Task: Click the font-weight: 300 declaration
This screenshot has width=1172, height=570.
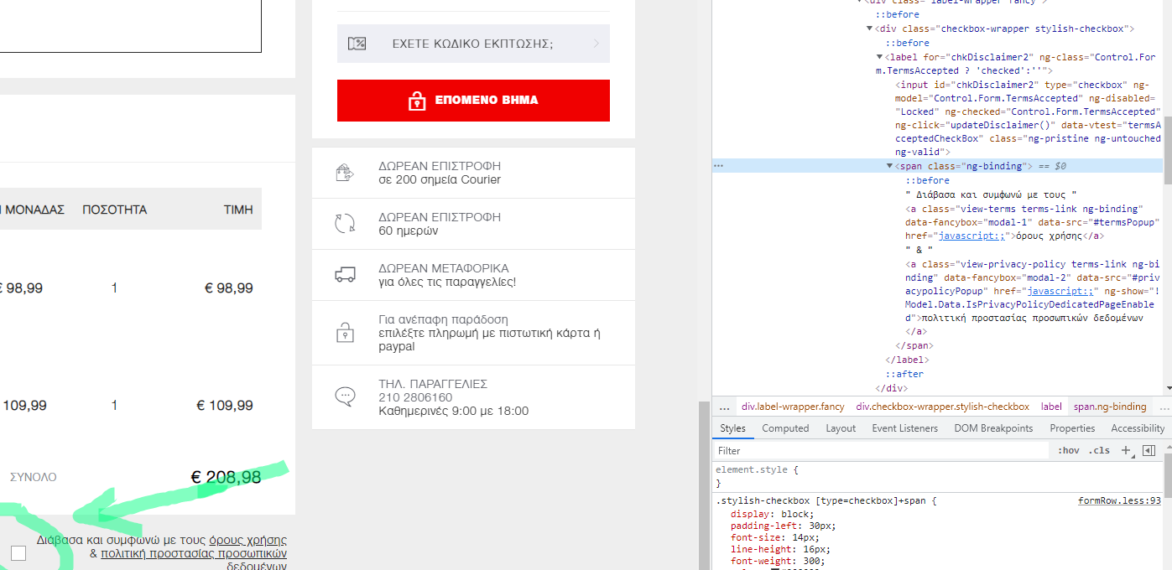Action: (x=778, y=561)
